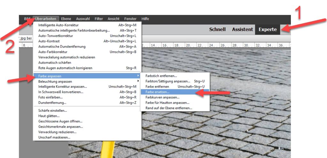Image resolution: width=327 pixels, height=158 pixels.
Task: Open the Ansicht menu
Action: (113, 19)
